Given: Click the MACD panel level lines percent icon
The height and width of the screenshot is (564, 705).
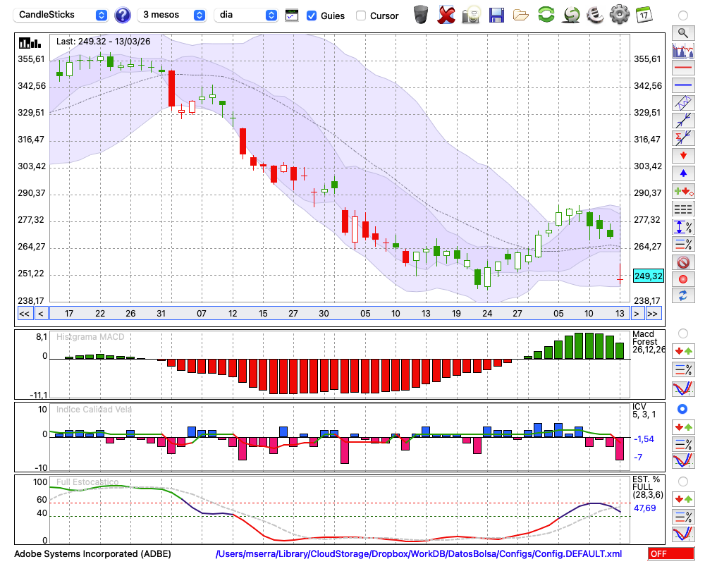Looking at the screenshot, I should pyautogui.click(x=683, y=369).
